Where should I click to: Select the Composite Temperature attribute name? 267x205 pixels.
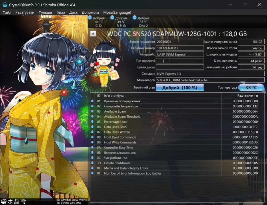point(121,106)
